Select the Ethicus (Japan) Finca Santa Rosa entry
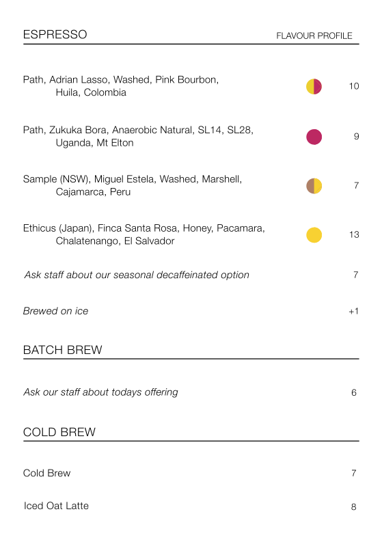Image resolution: width=382 pixels, height=542 pixels. pos(144,234)
